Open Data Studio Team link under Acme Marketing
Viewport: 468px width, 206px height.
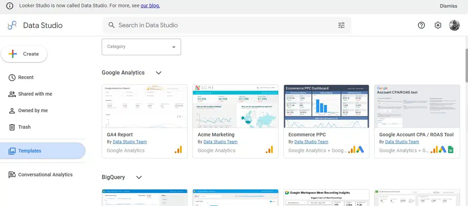coord(220,142)
